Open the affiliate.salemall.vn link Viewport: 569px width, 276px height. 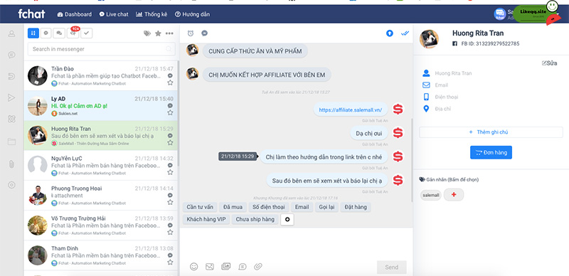tap(350, 110)
